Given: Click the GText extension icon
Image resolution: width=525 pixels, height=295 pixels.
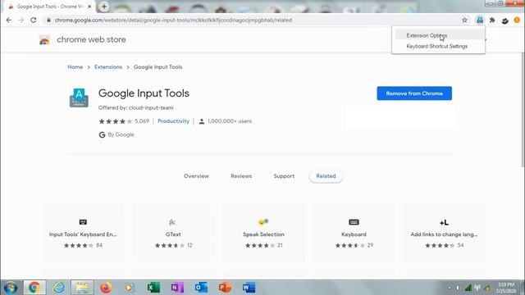Looking at the screenshot, I should click(x=172, y=222).
